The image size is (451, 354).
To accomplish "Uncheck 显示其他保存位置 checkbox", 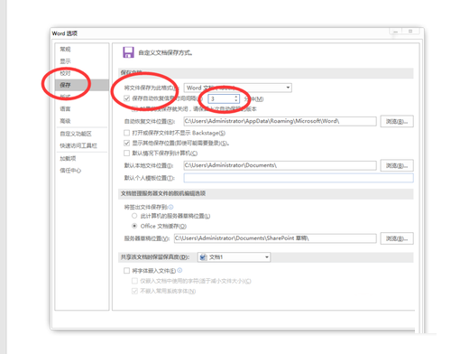I will click(x=127, y=143).
